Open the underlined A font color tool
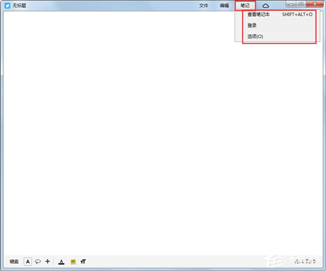 coord(61,262)
